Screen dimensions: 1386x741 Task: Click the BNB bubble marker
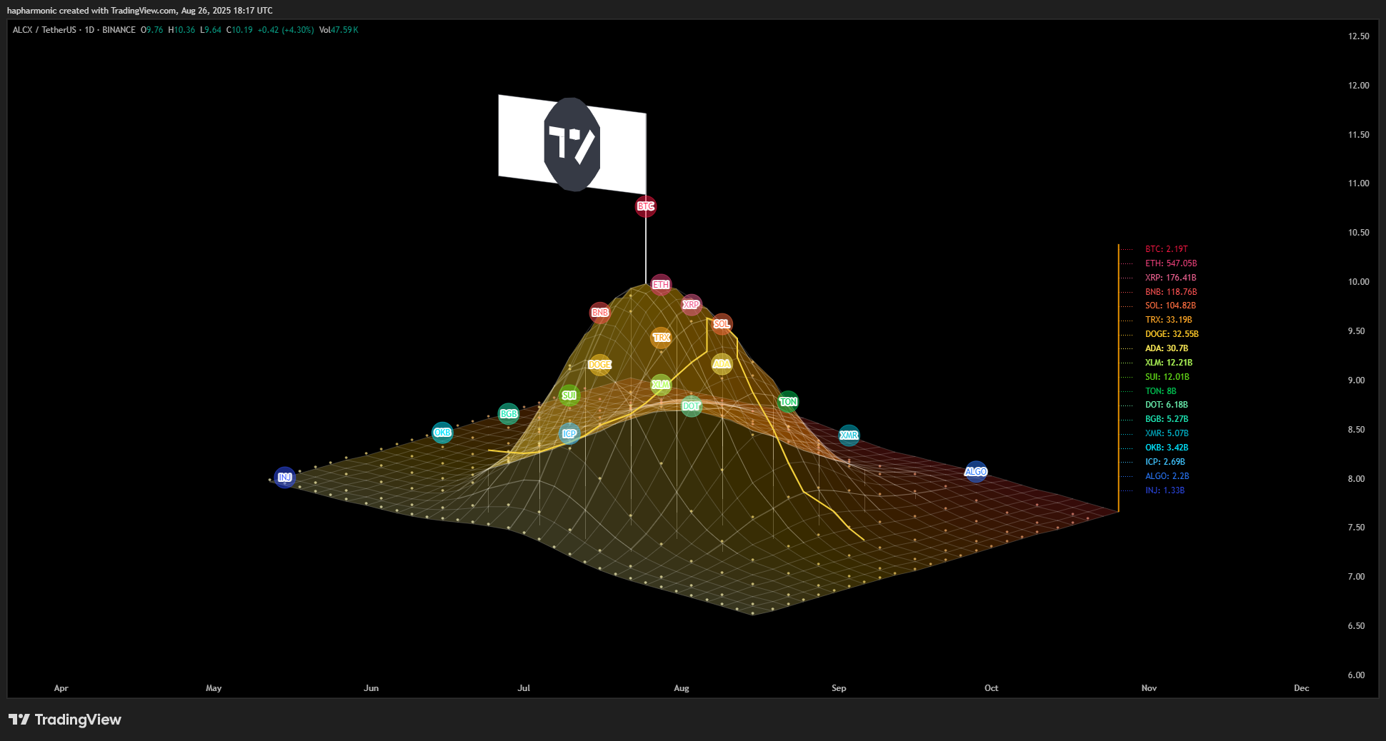[600, 313]
